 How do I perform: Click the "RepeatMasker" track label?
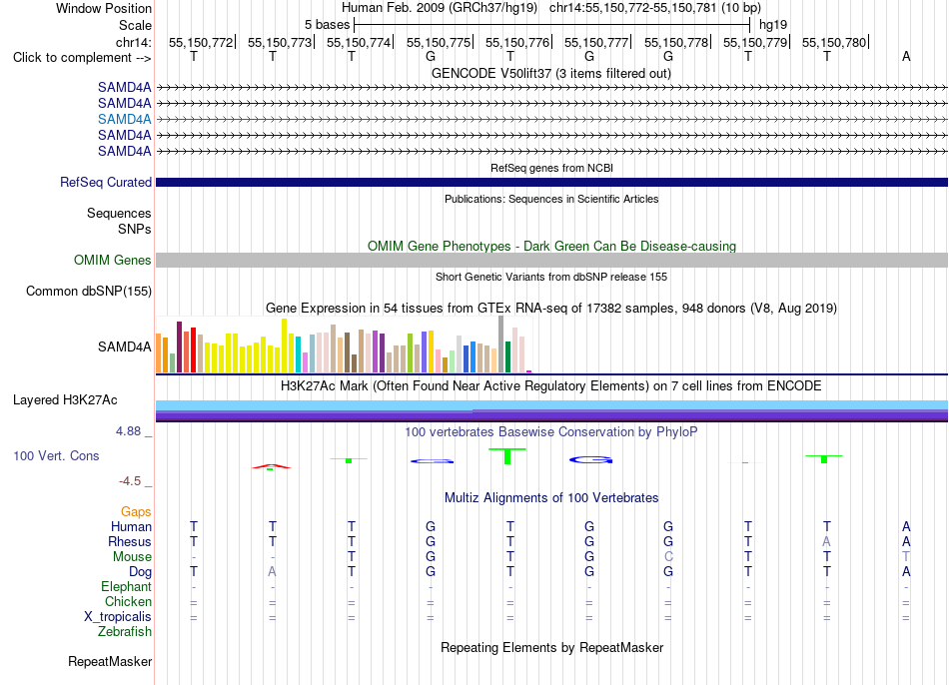point(110,662)
